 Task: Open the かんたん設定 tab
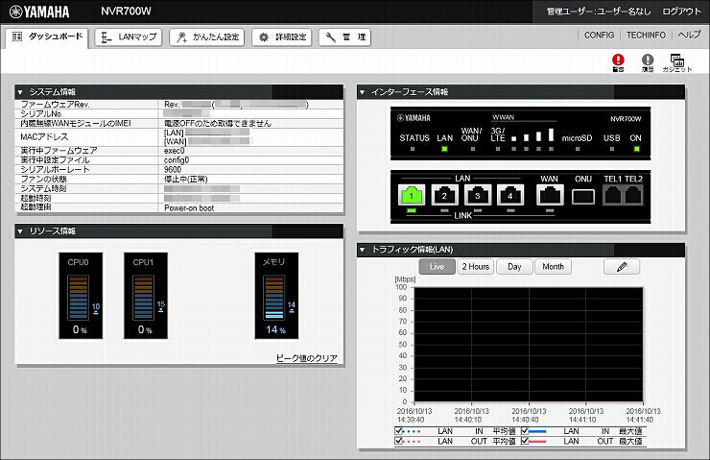[x=206, y=37]
